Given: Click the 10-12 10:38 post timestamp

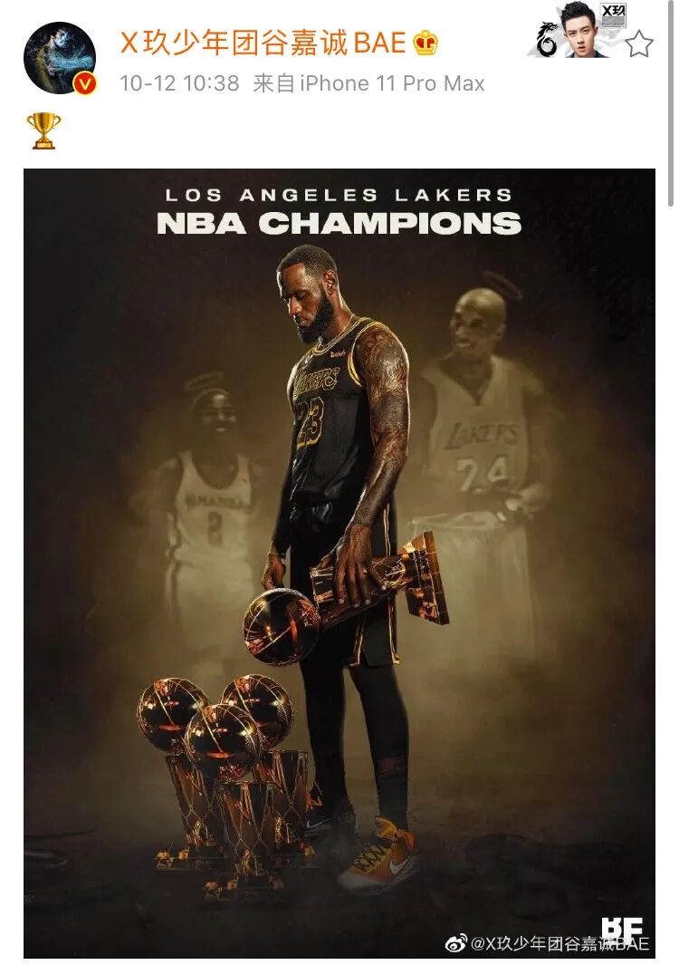Looking at the screenshot, I should 179,83.
